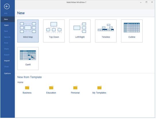This screenshot has height=119, width=156.
Task: Select the Mind Map layout tile
Action: (x=28, y=31)
